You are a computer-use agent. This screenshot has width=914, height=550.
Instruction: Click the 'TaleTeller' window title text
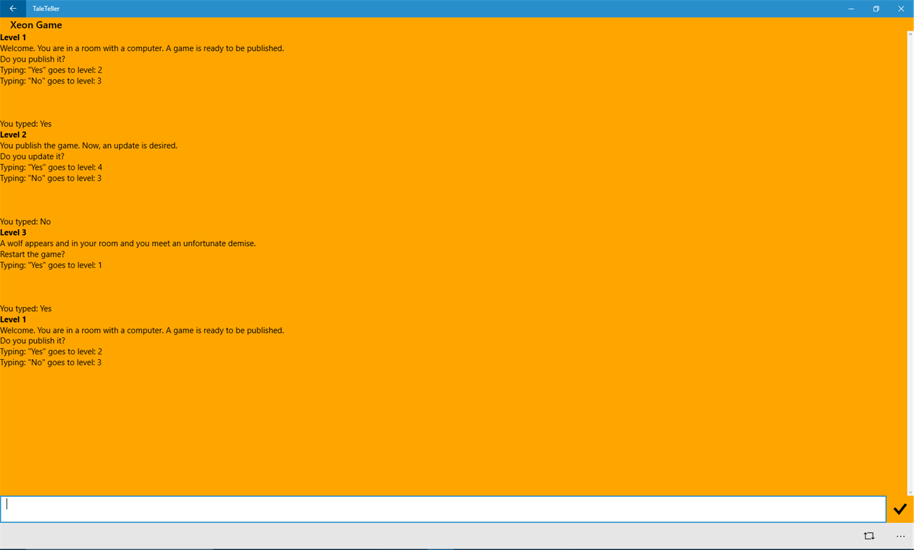click(x=46, y=9)
